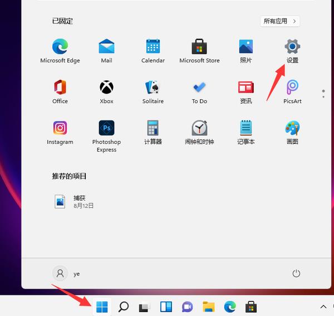This screenshot has height=316, width=334.
Task: Open Task View in taskbar
Action: pos(144,307)
